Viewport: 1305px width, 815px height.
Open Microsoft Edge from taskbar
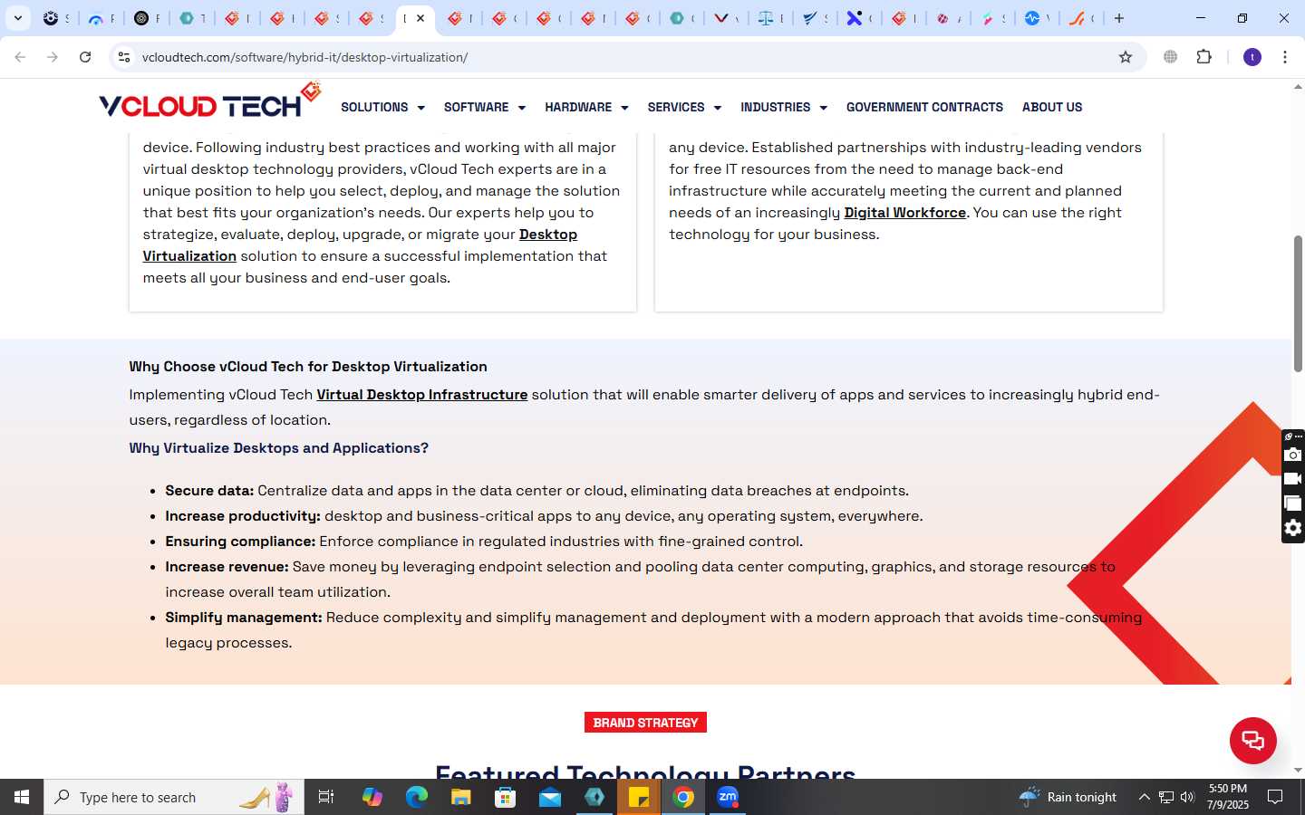[x=416, y=797]
